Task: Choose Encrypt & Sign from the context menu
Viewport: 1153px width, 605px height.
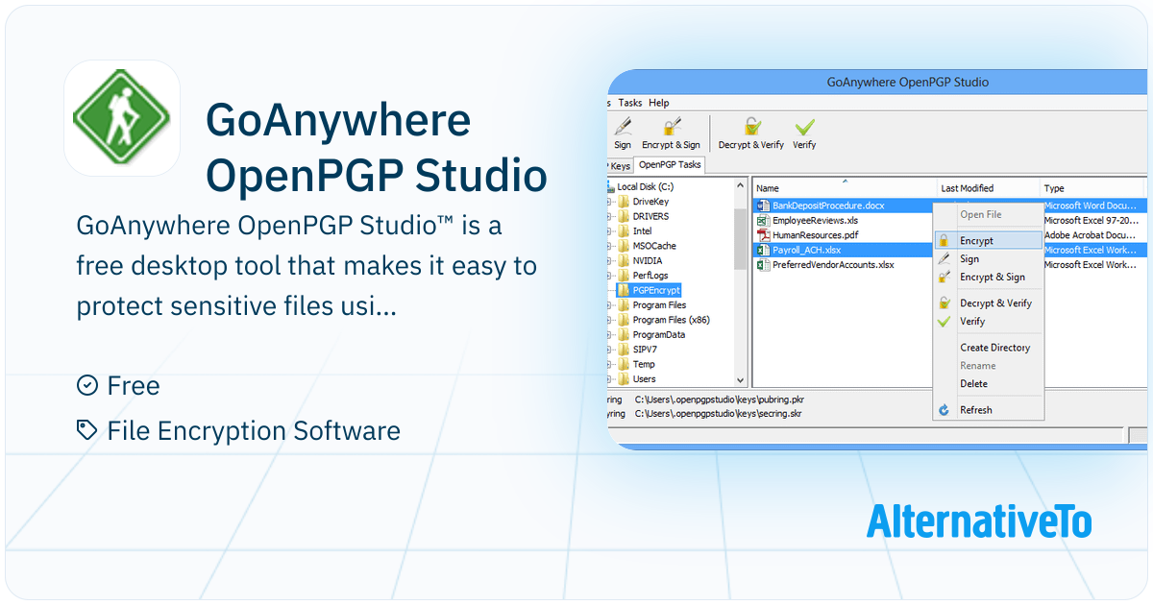Action: (x=993, y=278)
